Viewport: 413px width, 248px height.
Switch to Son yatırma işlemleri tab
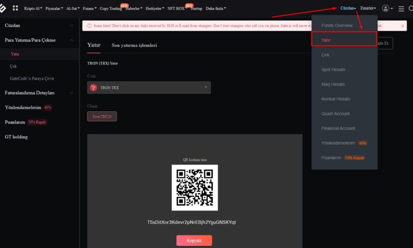[134, 45]
